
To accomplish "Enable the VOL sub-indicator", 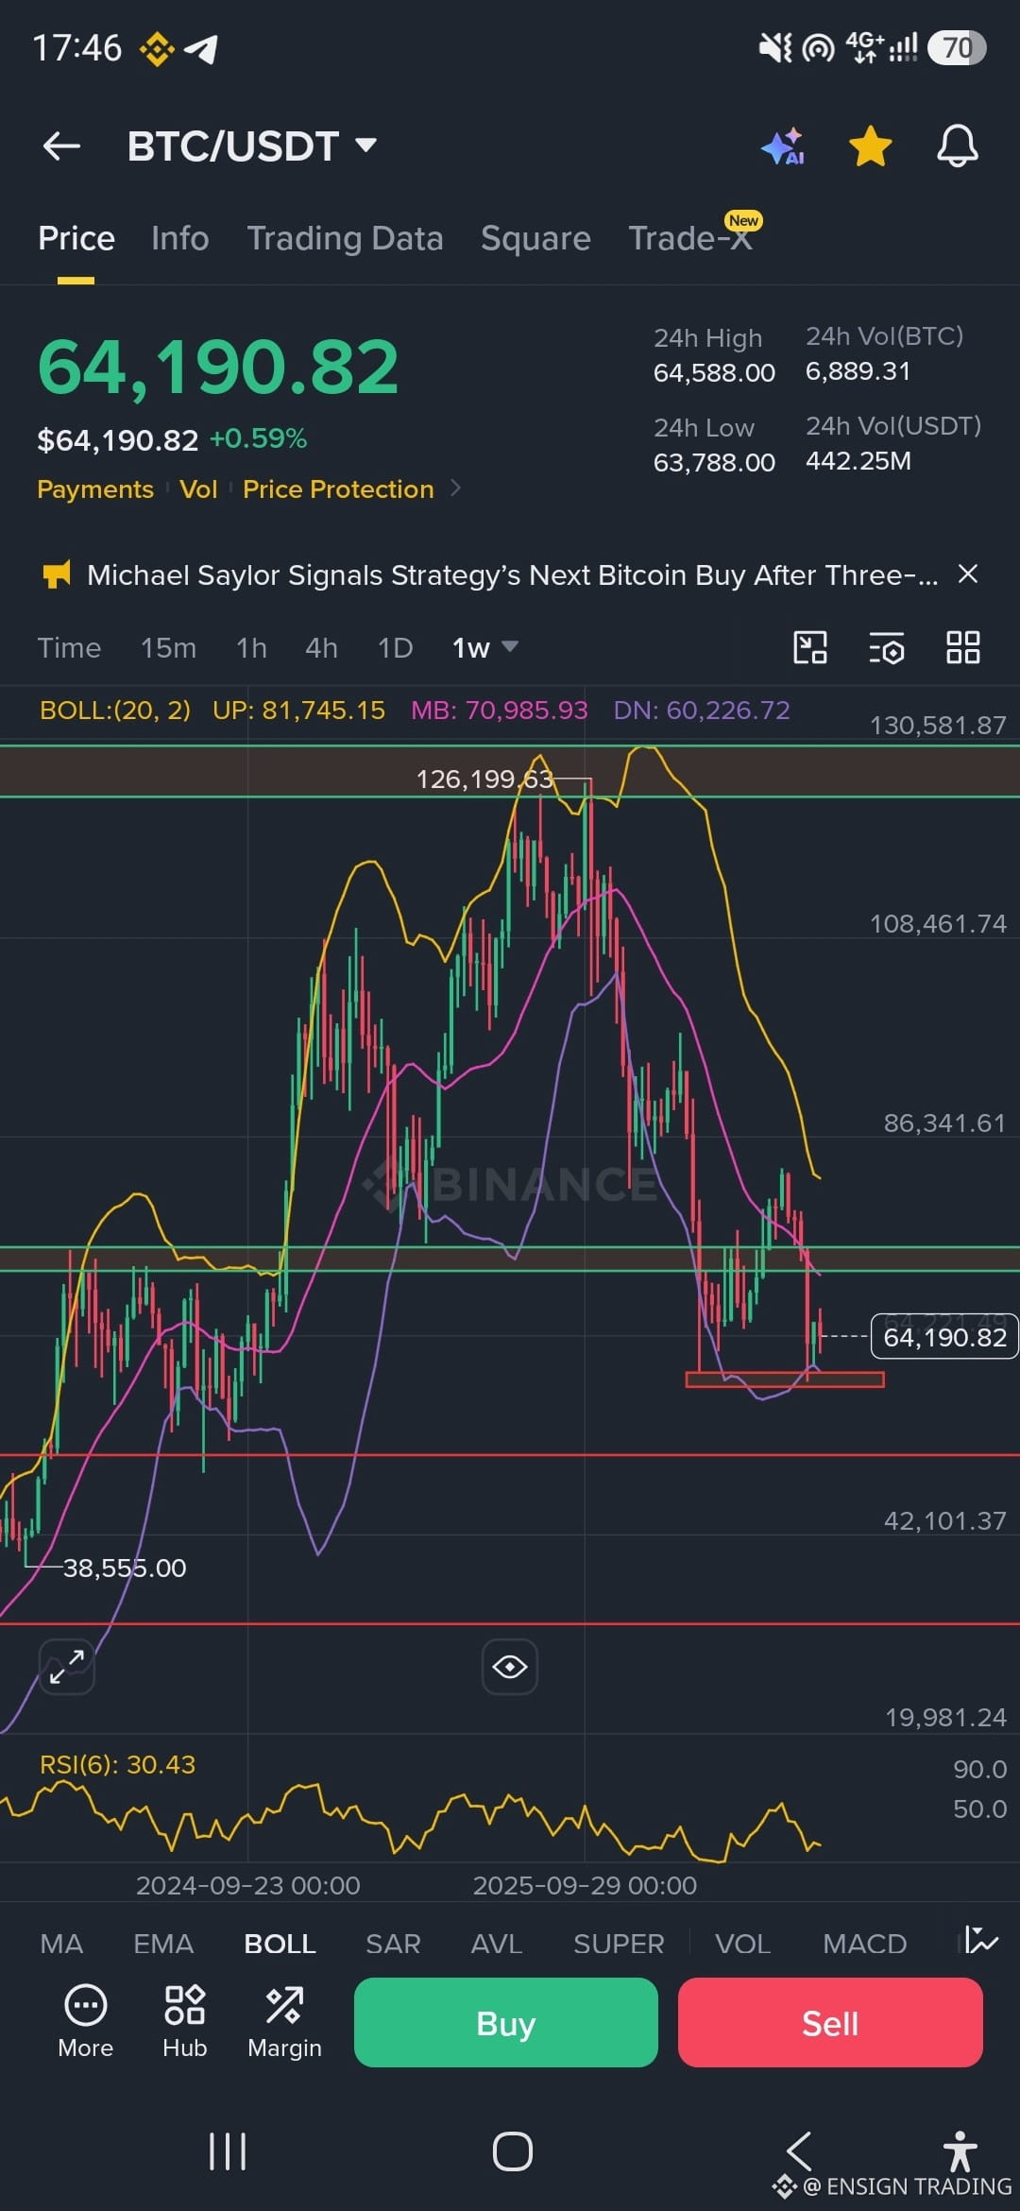I will (x=742, y=1944).
